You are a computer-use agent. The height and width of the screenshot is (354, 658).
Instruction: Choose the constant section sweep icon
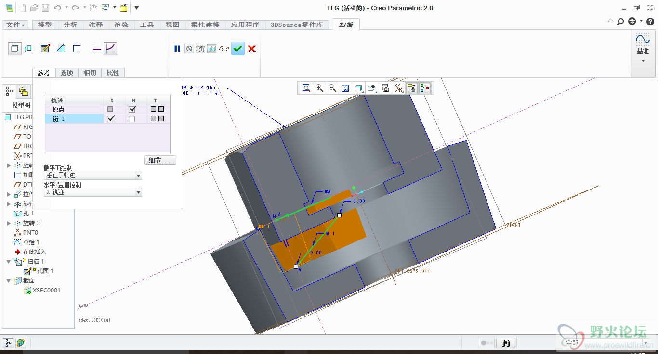[x=97, y=49]
